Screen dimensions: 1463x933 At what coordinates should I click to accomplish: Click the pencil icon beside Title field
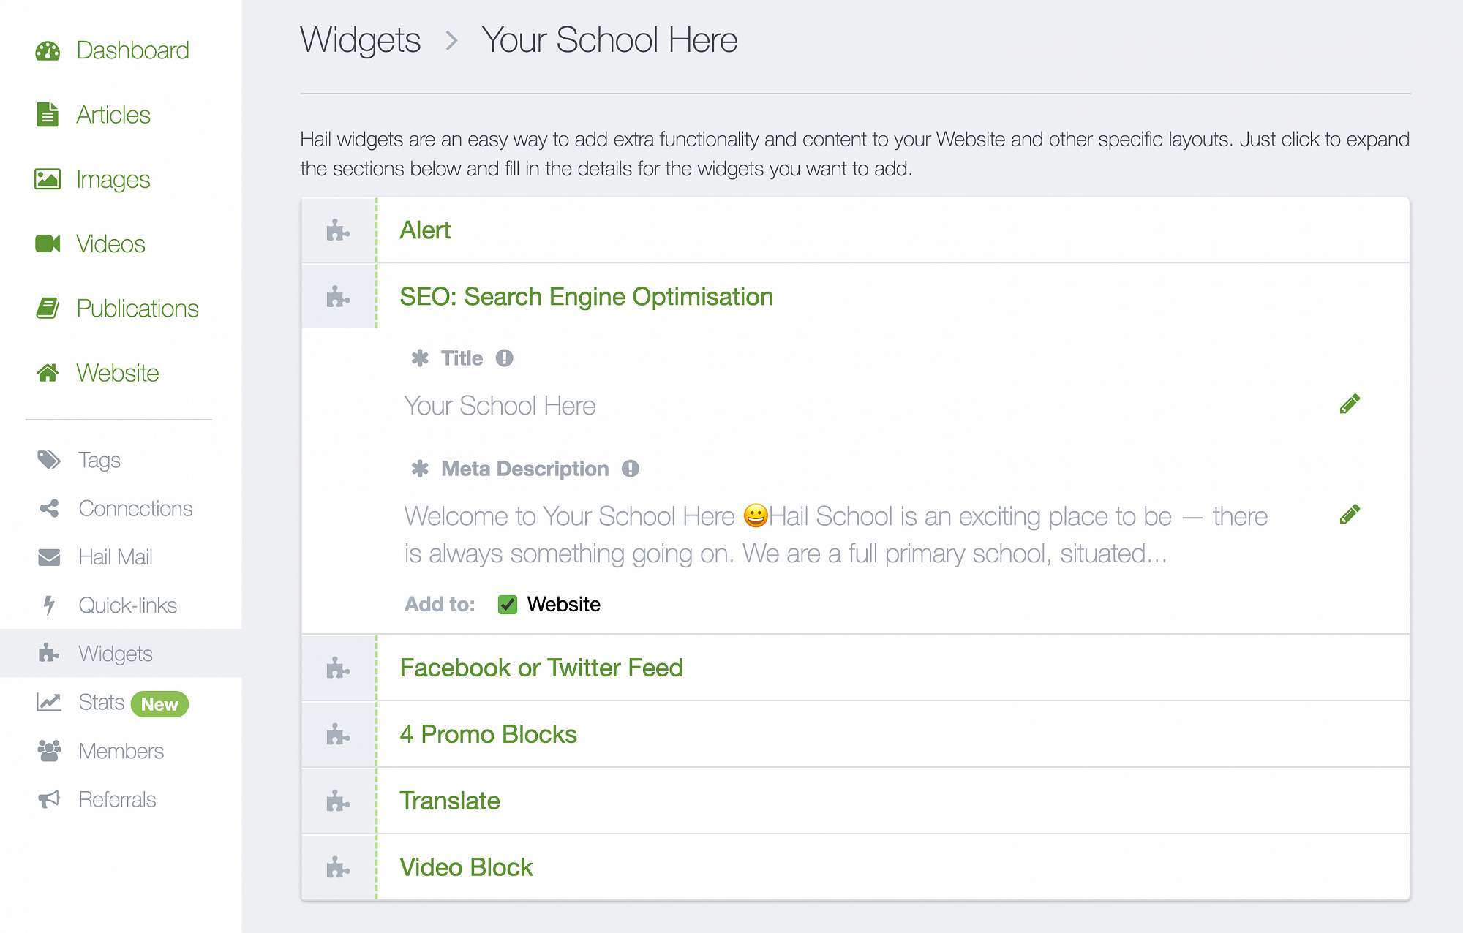coord(1349,404)
